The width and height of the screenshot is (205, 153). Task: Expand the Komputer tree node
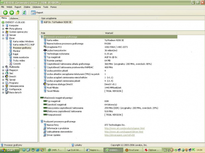pyautogui.click(x=3, y=26)
